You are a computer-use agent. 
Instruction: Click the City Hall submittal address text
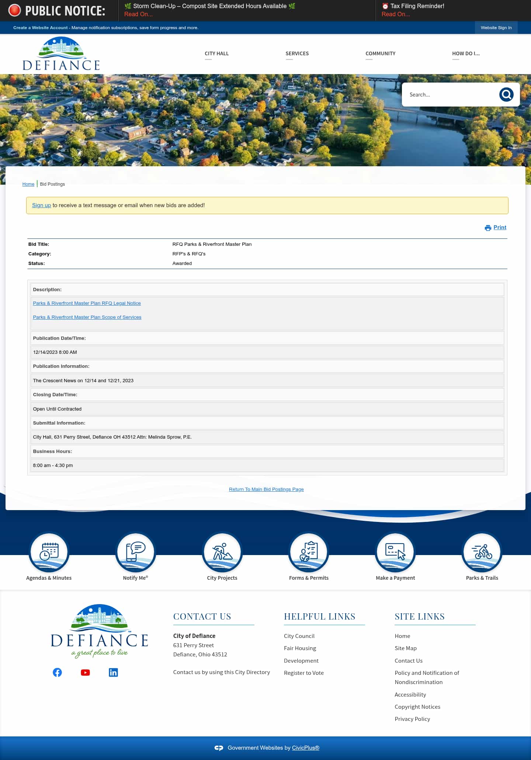click(112, 437)
